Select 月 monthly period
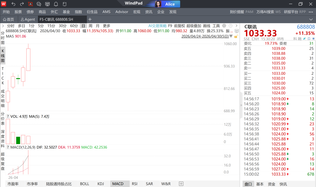316x187 pixels. [97, 26]
